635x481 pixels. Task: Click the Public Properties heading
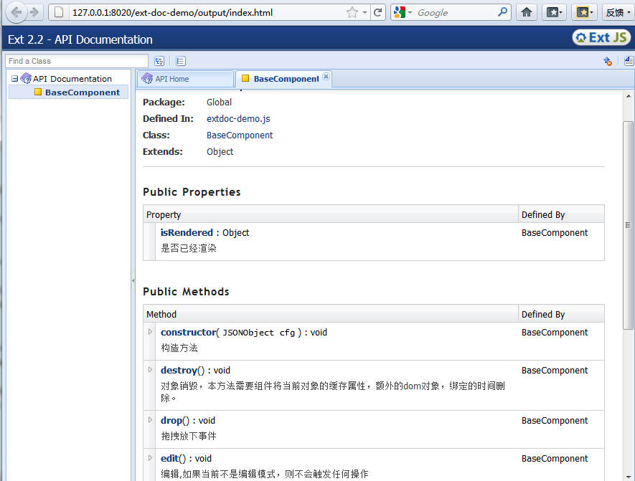192,191
